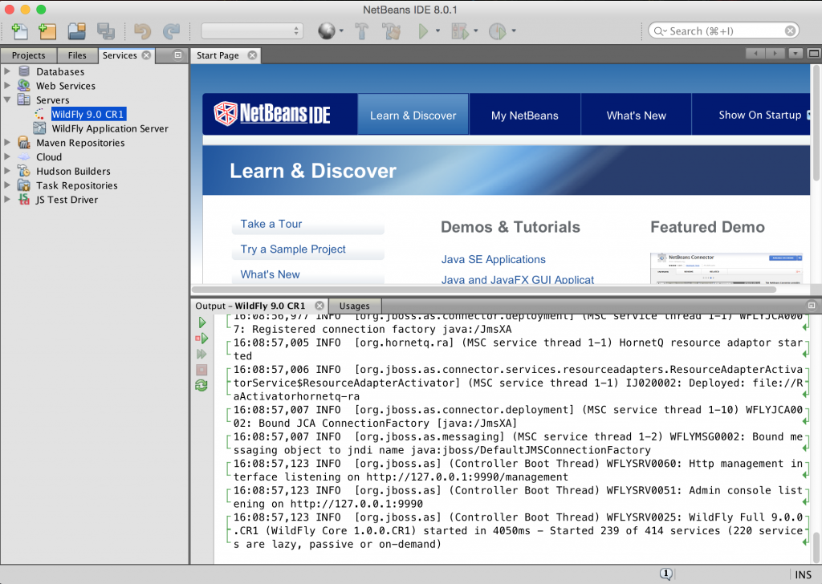Click the Task Repositories icon
The image size is (822, 584).
pyautogui.click(x=24, y=185)
